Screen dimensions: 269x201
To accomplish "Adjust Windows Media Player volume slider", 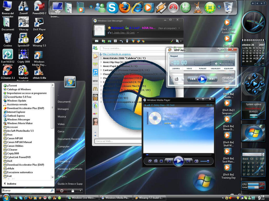I will tap(204, 161).
